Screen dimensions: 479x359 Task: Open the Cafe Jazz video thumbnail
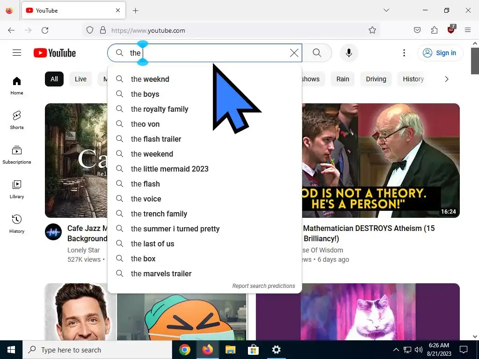(76, 161)
